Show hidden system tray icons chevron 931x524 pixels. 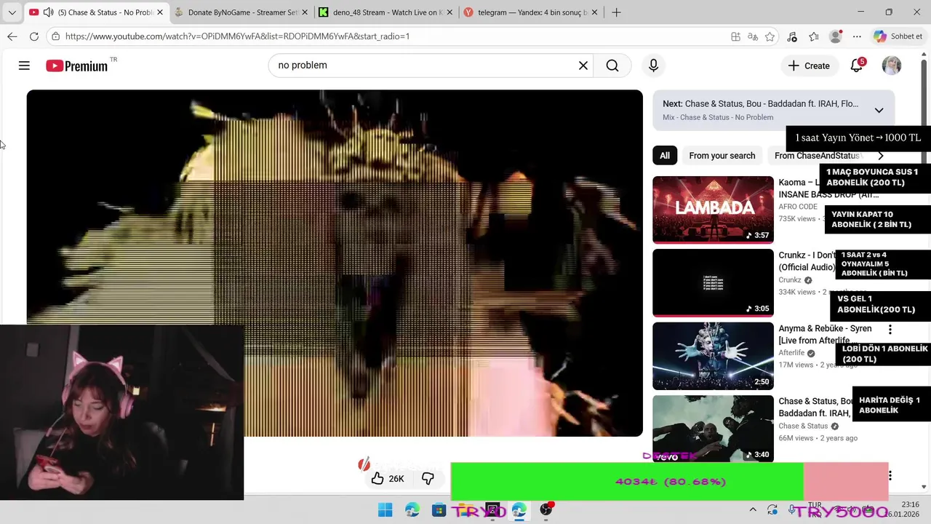tap(753, 510)
